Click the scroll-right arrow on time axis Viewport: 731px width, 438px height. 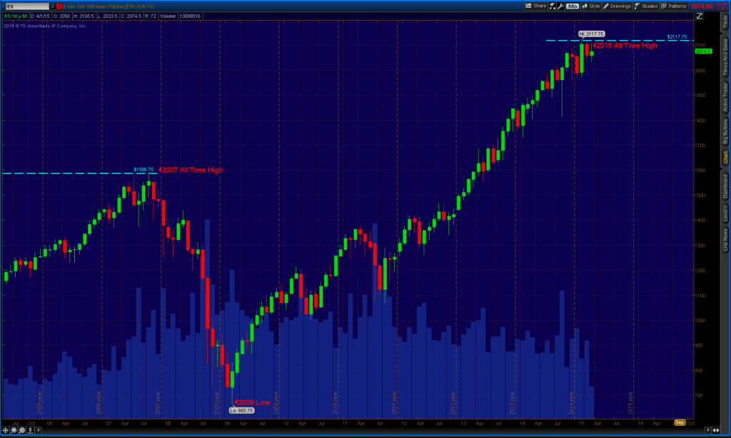(707, 430)
